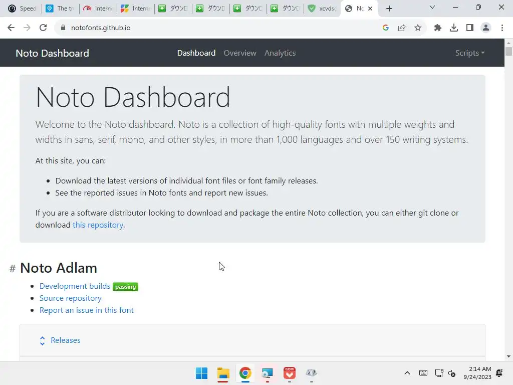Click the Releases chevron icon
Image resolution: width=513 pixels, height=385 pixels.
click(42, 340)
